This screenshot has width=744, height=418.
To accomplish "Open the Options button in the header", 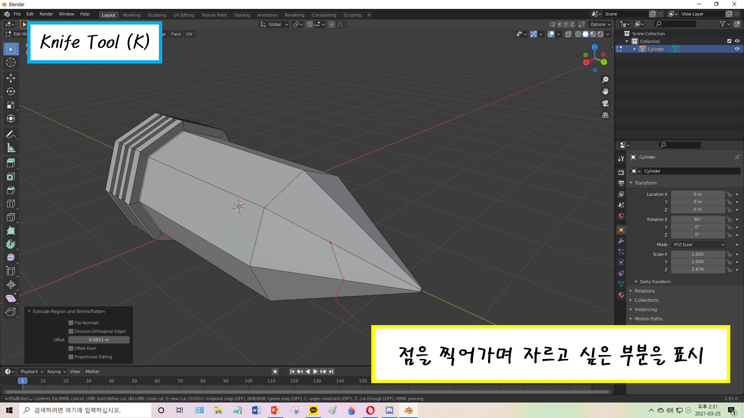I will click(x=600, y=25).
